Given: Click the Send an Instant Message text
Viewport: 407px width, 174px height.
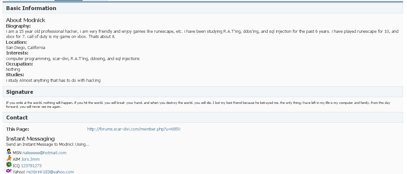Looking at the screenshot, I should coord(48,144).
